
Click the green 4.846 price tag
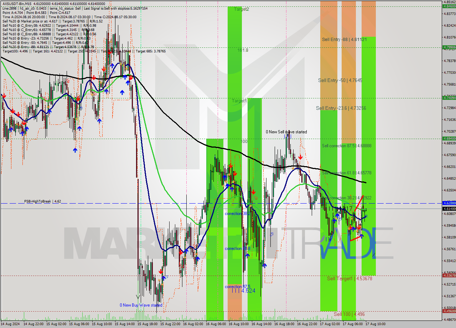(x=449, y=6)
